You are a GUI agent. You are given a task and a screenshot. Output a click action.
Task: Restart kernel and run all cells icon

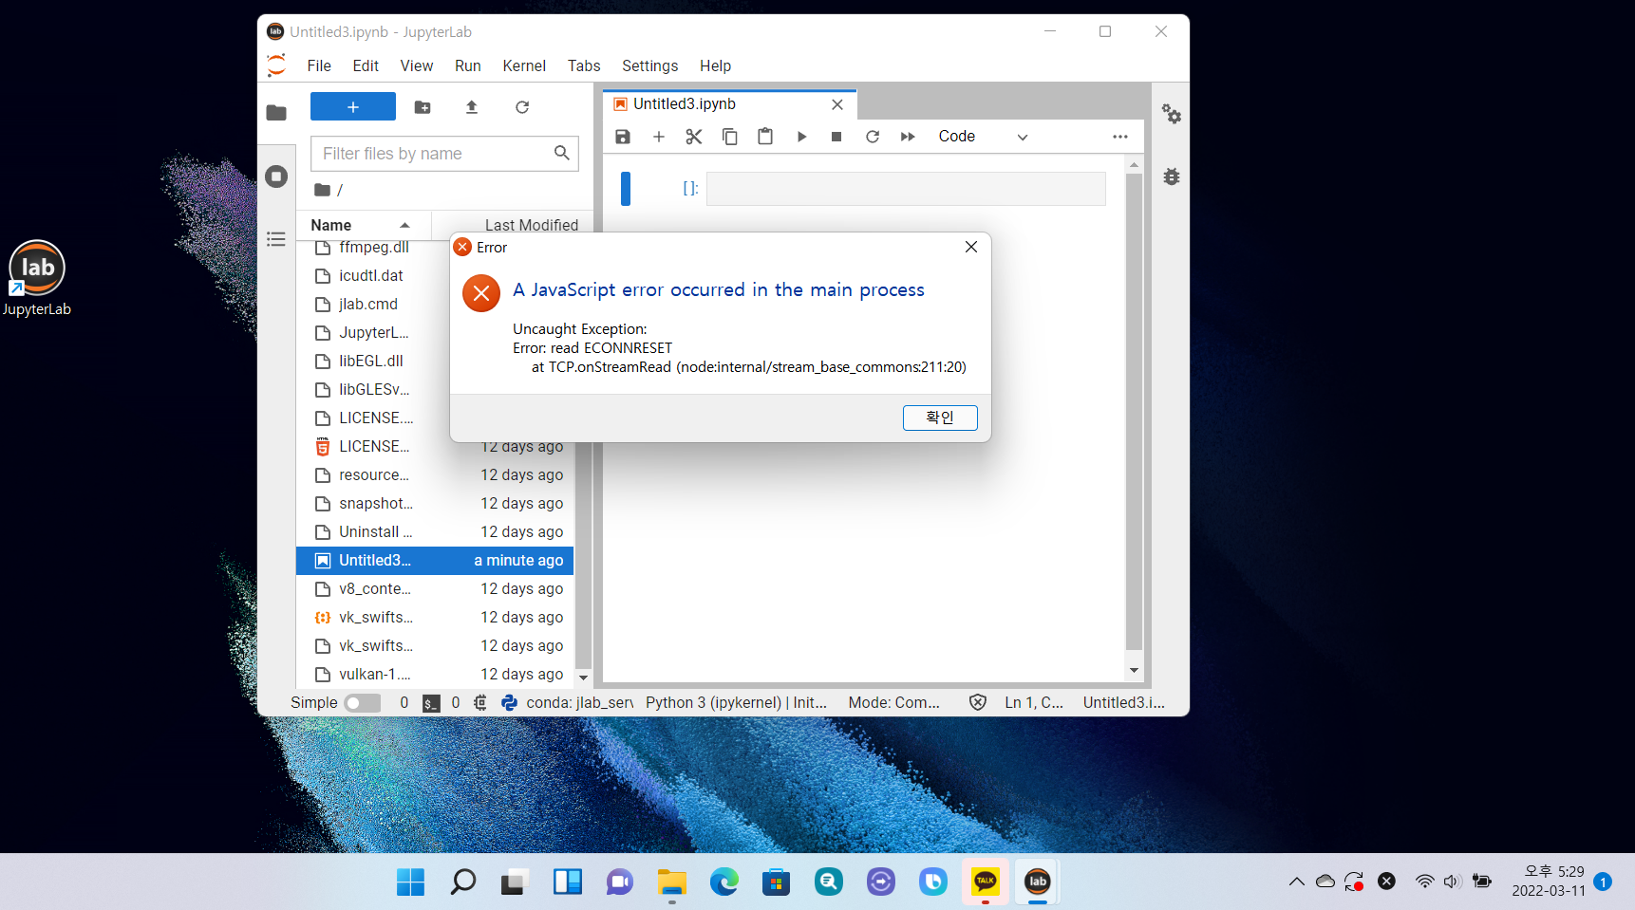[908, 137]
